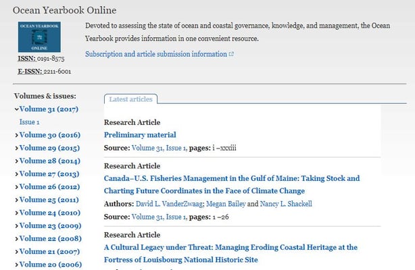Open the Preliminary material article
Viewport: 415px width, 270px height.
(140, 135)
